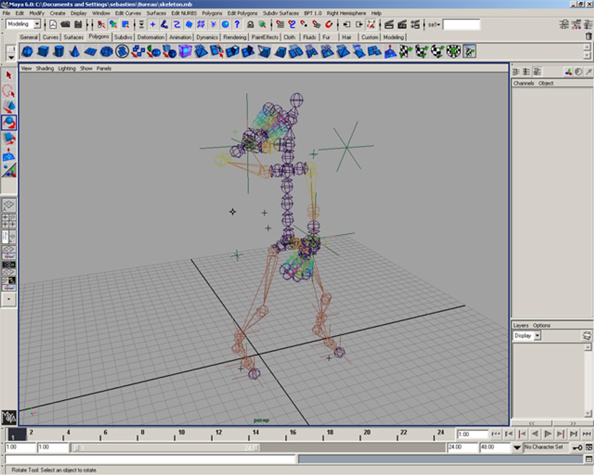Image resolution: width=594 pixels, height=475 pixels.
Task: Switch to the Rendering shelf tab
Action: pos(235,37)
